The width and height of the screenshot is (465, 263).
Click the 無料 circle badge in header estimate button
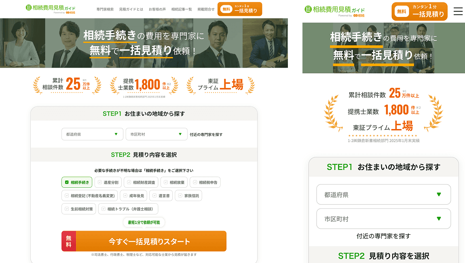[x=227, y=8]
